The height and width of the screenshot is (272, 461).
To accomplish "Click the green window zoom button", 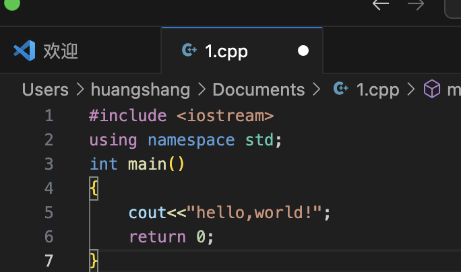I will point(11,3).
